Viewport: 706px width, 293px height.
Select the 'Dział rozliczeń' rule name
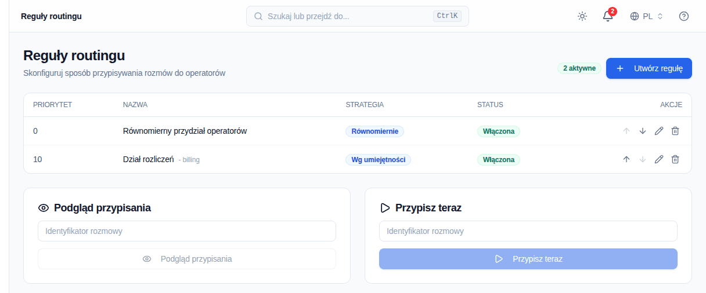[x=149, y=159]
